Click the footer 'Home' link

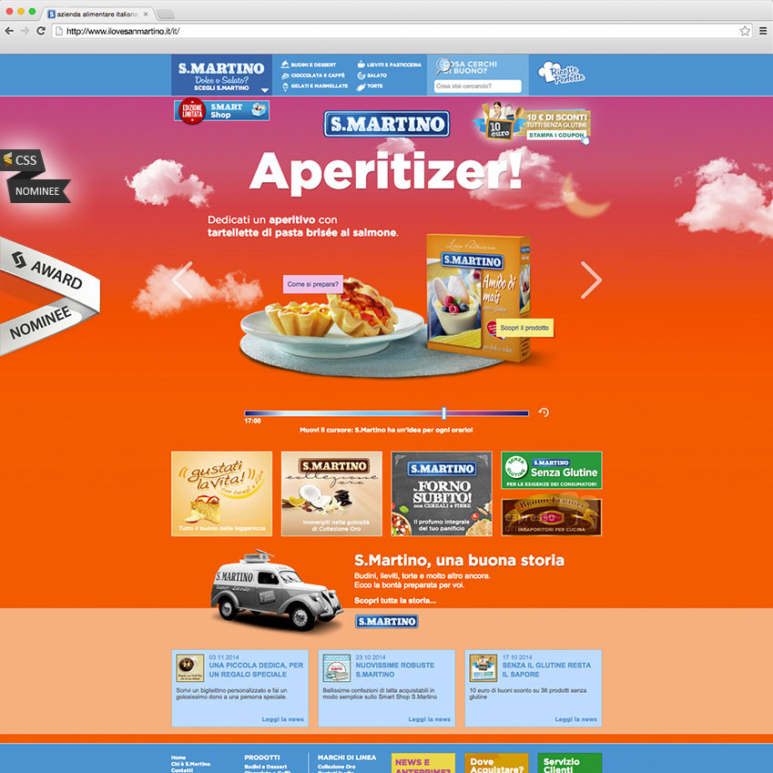178,758
